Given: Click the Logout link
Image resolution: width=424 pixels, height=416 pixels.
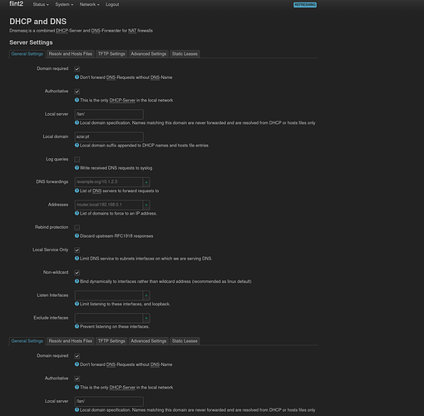Looking at the screenshot, I should coord(112,5).
